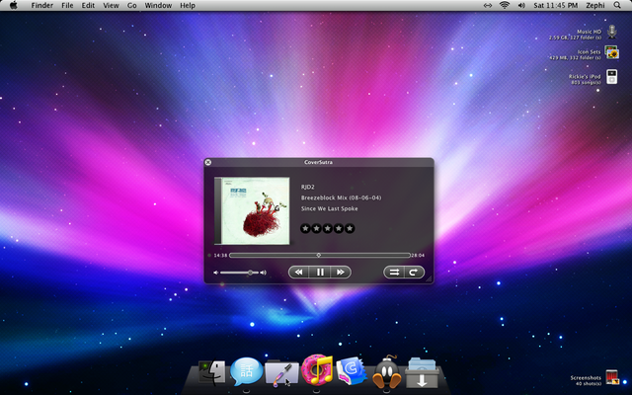Select the Music HD desktop icon
The image size is (632, 395).
coord(612,32)
